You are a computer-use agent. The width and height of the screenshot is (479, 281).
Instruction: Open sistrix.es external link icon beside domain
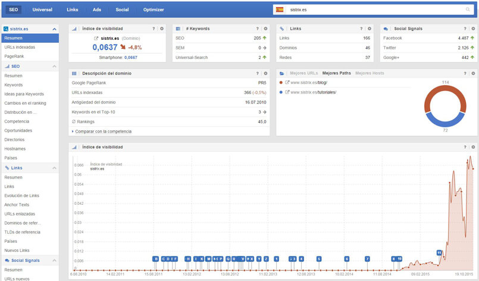96,39
